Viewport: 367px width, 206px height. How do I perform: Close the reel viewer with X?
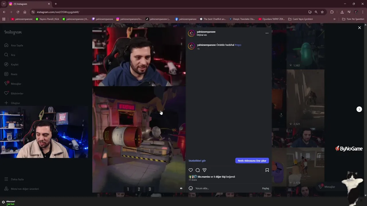click(360, 28)
